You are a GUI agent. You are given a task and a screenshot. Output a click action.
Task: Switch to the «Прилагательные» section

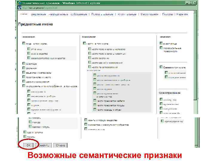click(102, 14)
